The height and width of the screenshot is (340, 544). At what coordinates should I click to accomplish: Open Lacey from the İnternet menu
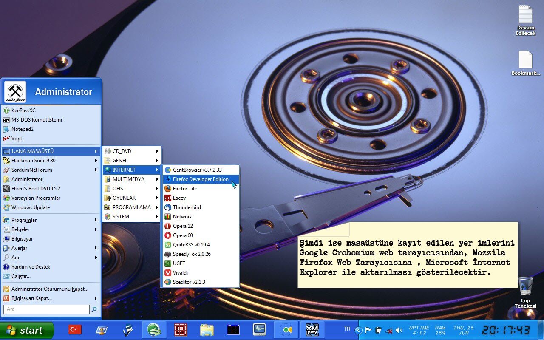pos(201,198)
